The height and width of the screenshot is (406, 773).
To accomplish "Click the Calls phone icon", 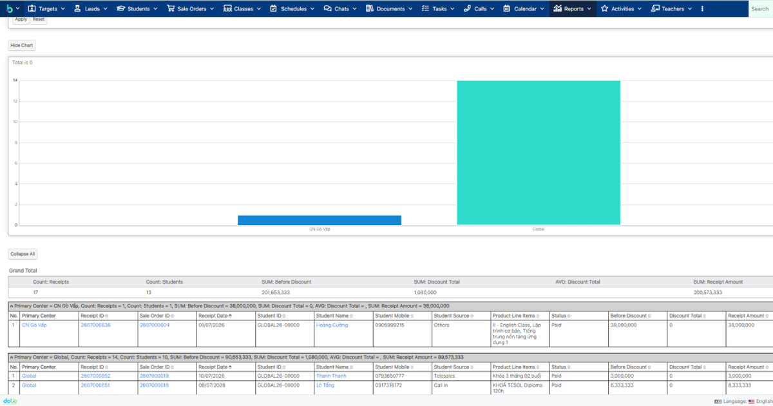I will click(468, 8).
